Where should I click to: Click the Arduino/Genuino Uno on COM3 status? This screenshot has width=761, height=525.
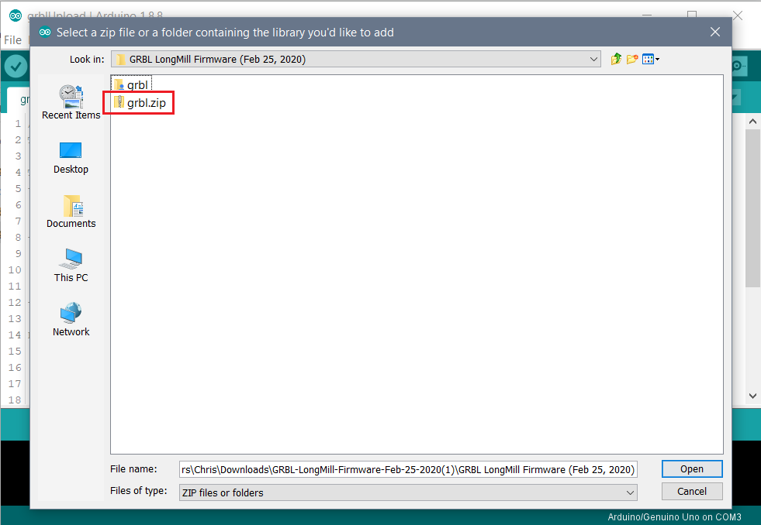[674, 516]
